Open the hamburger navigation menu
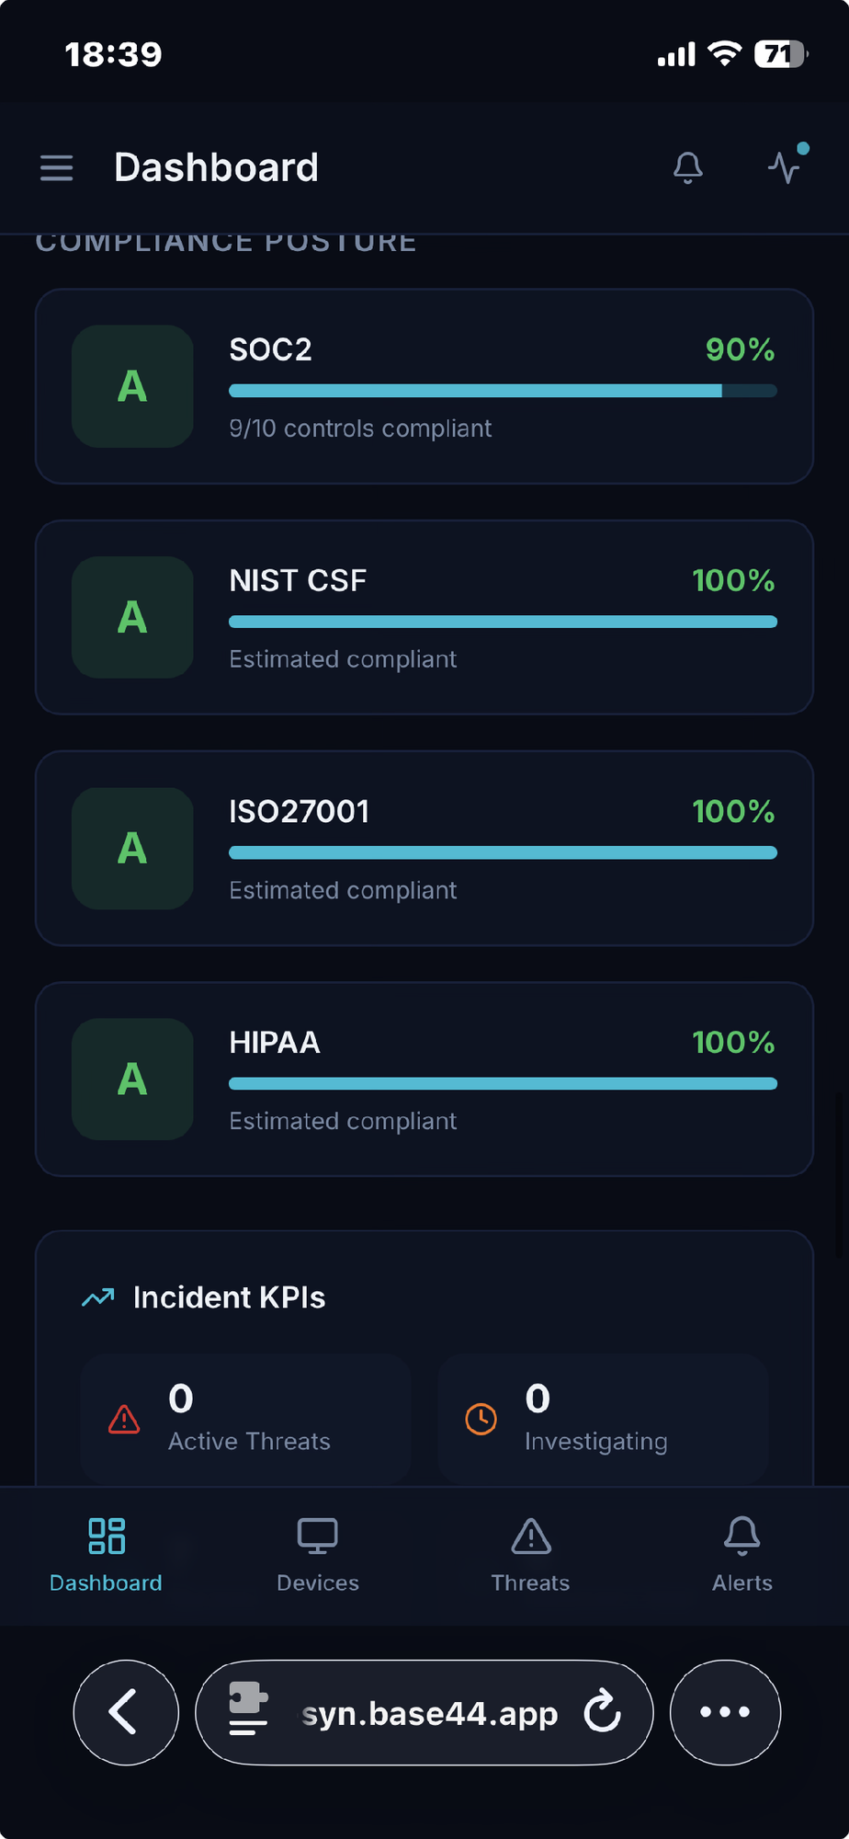Viewport: 849px width, 1839px height. coord(56,167)
